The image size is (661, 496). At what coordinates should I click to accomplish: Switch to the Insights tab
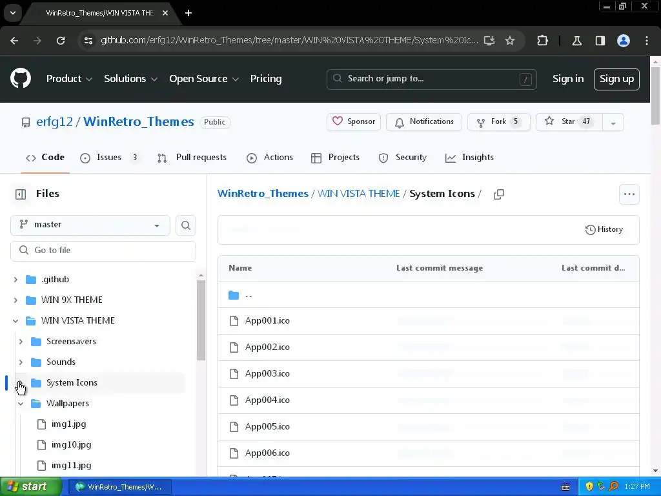coord(469,158)
